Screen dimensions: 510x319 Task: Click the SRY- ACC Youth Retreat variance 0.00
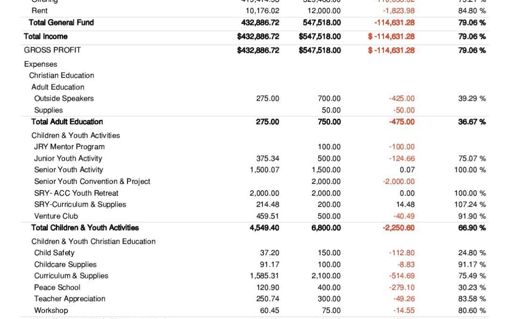click(x=407, y=193)
